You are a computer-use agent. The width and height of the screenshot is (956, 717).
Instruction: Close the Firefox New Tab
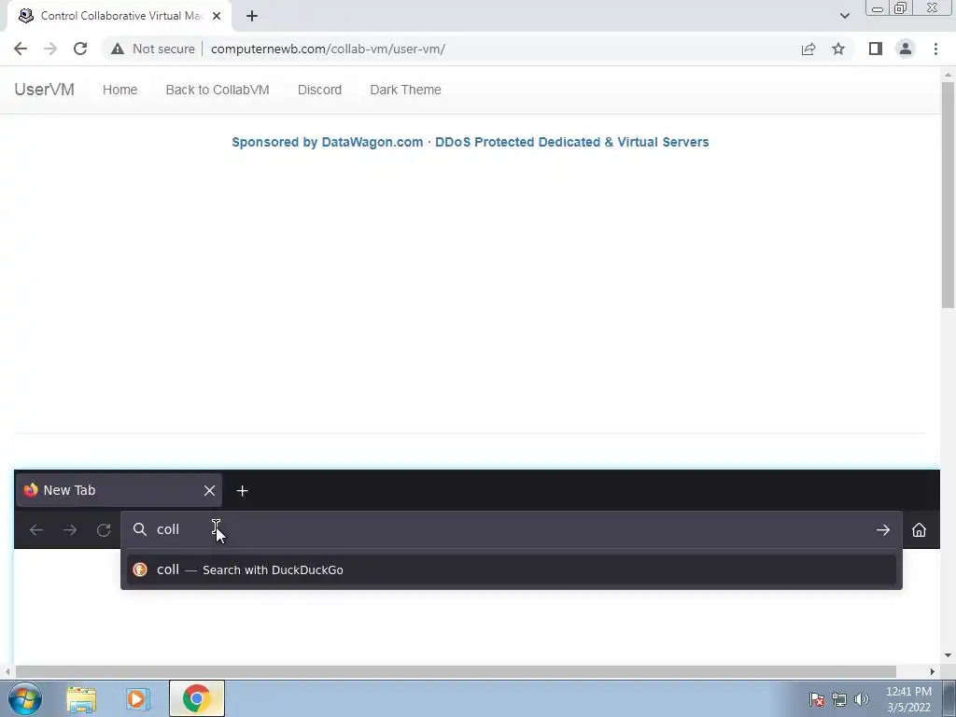(209, 490)
